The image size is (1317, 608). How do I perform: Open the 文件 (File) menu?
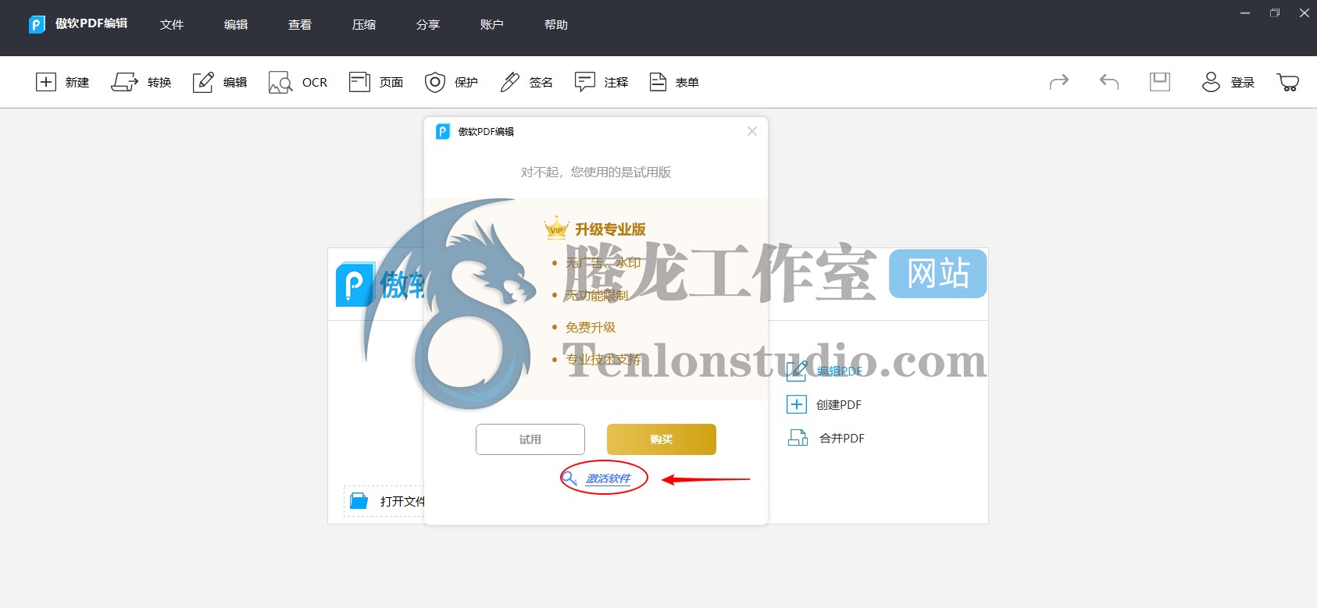coord(172,25)
